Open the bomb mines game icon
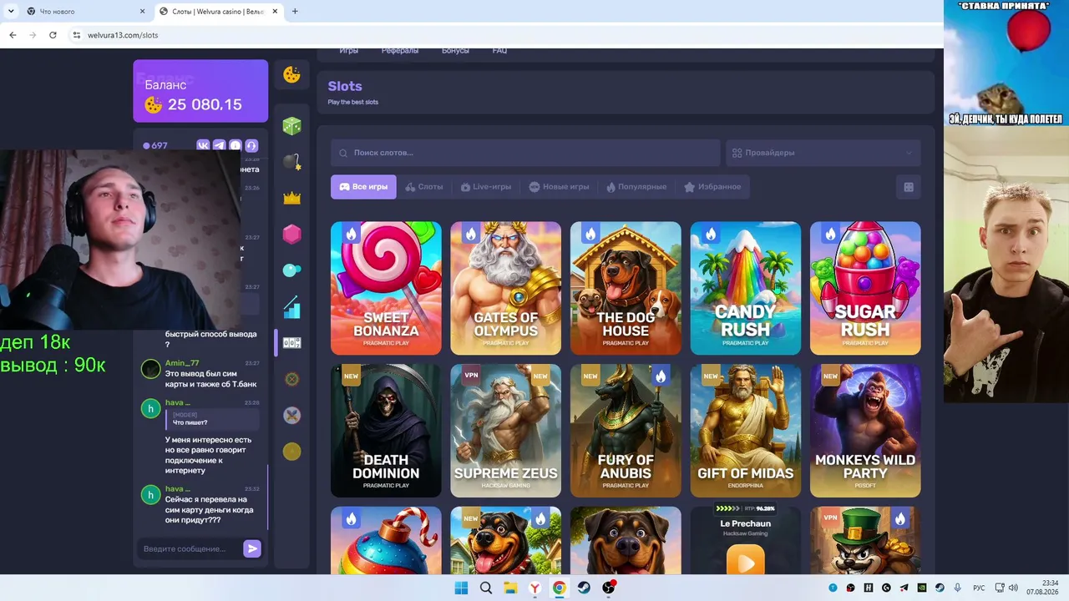 pos(291,162)
